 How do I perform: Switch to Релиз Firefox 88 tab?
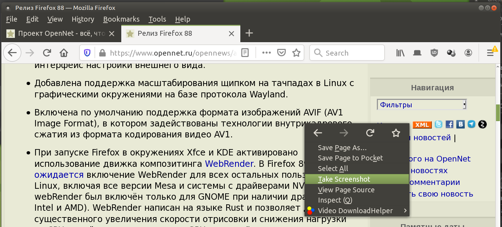[x=181, y=34]
